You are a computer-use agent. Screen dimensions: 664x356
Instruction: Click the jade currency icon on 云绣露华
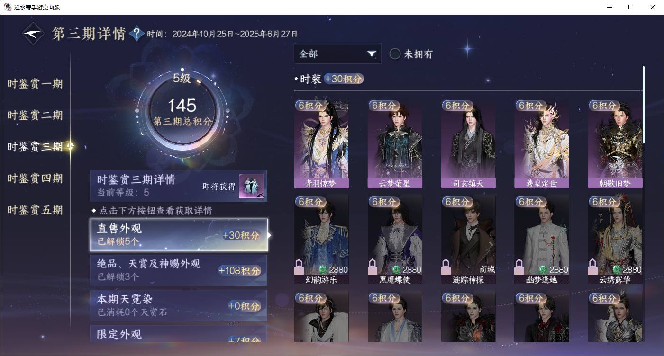[617, 269]
